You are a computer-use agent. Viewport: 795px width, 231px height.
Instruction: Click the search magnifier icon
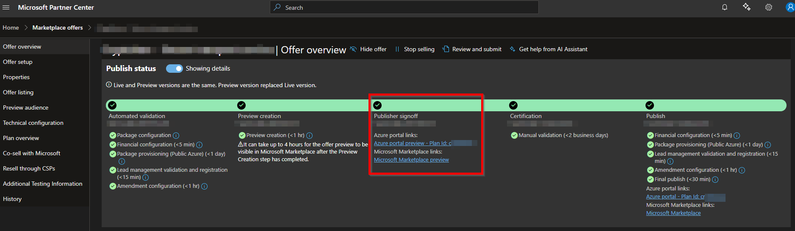pyautogui.click(x=277, y=7)
